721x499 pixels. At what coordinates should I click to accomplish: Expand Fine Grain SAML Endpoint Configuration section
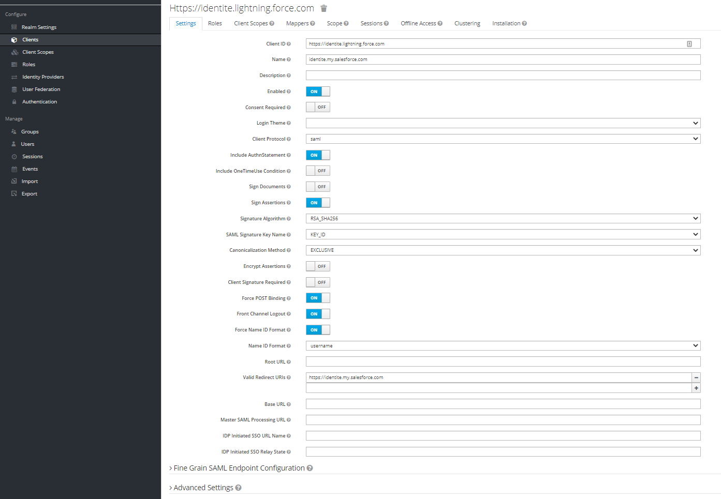point(239,468)
